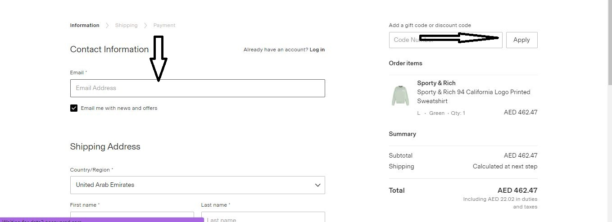Open the Payment breadcrumb step

point(164,25)
